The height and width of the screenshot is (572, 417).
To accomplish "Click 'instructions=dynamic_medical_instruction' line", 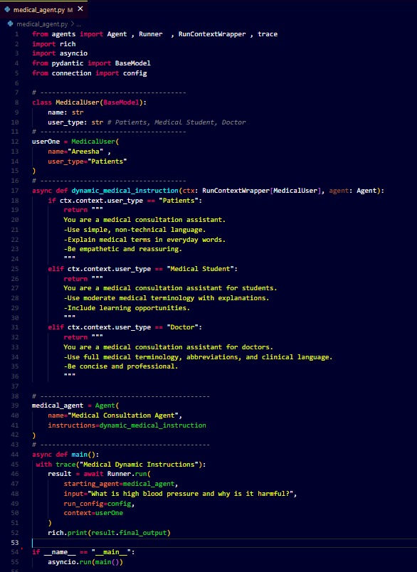I will [127, 425].
